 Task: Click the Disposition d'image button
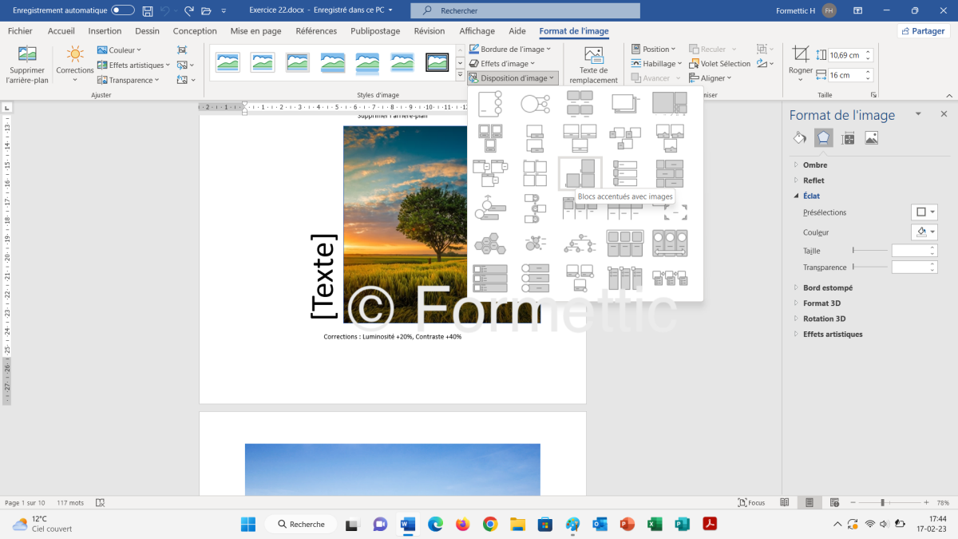513,78
